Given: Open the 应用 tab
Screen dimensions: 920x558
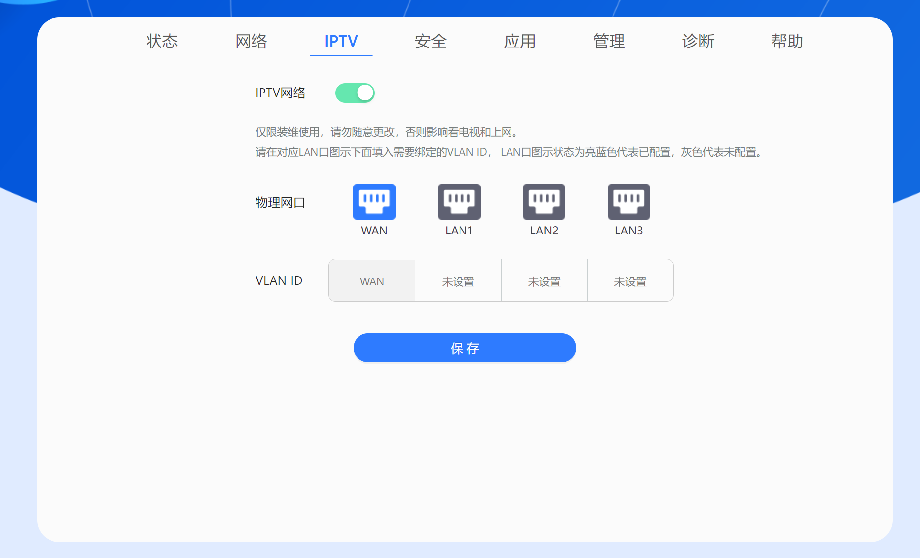Looking at the screenshot, I should tap(520, 41).
